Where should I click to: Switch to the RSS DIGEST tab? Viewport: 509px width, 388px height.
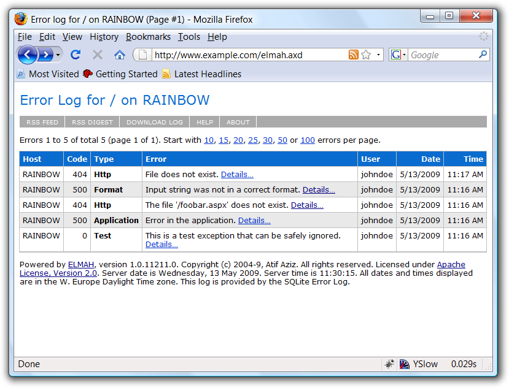tap(91, 121)
